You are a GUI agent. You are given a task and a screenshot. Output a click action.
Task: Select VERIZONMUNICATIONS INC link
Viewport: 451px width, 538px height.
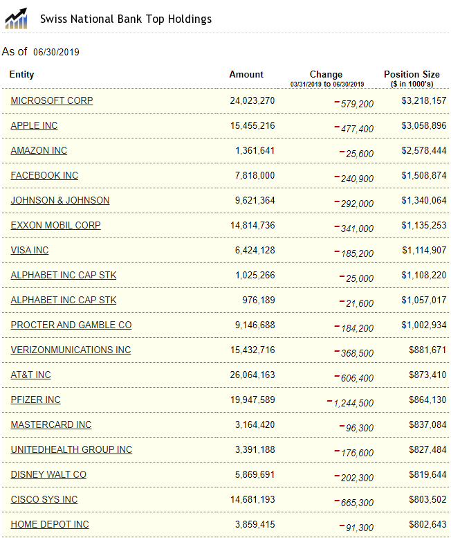(71, 350)
